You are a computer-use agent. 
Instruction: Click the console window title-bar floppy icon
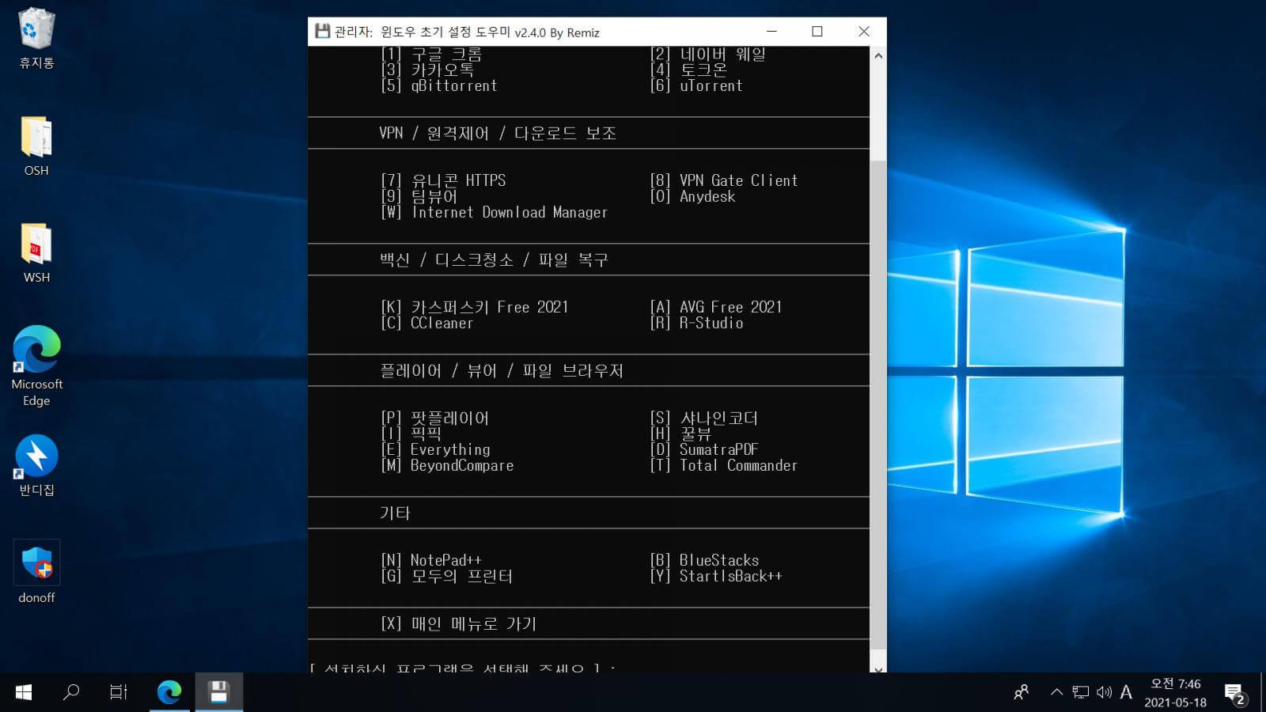click(322, 32)
